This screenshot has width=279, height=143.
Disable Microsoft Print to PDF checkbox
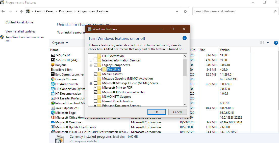point(95,88)
